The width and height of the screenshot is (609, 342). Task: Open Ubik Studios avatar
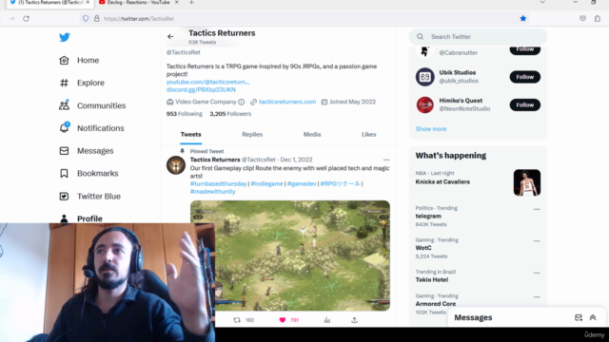(425, 77)
